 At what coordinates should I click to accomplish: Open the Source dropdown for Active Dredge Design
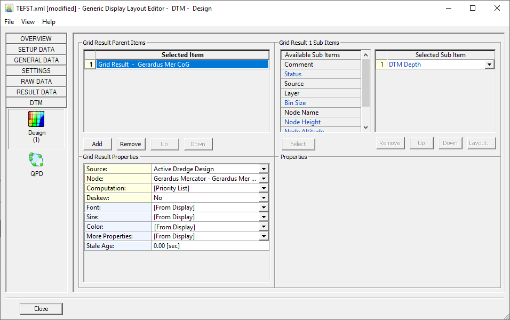(264, 169)
